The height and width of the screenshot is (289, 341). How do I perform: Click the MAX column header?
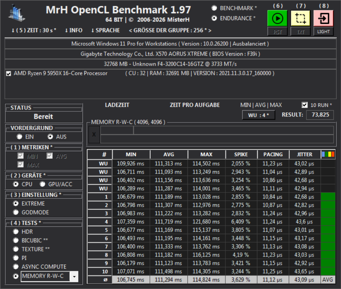tap(206, 154)
